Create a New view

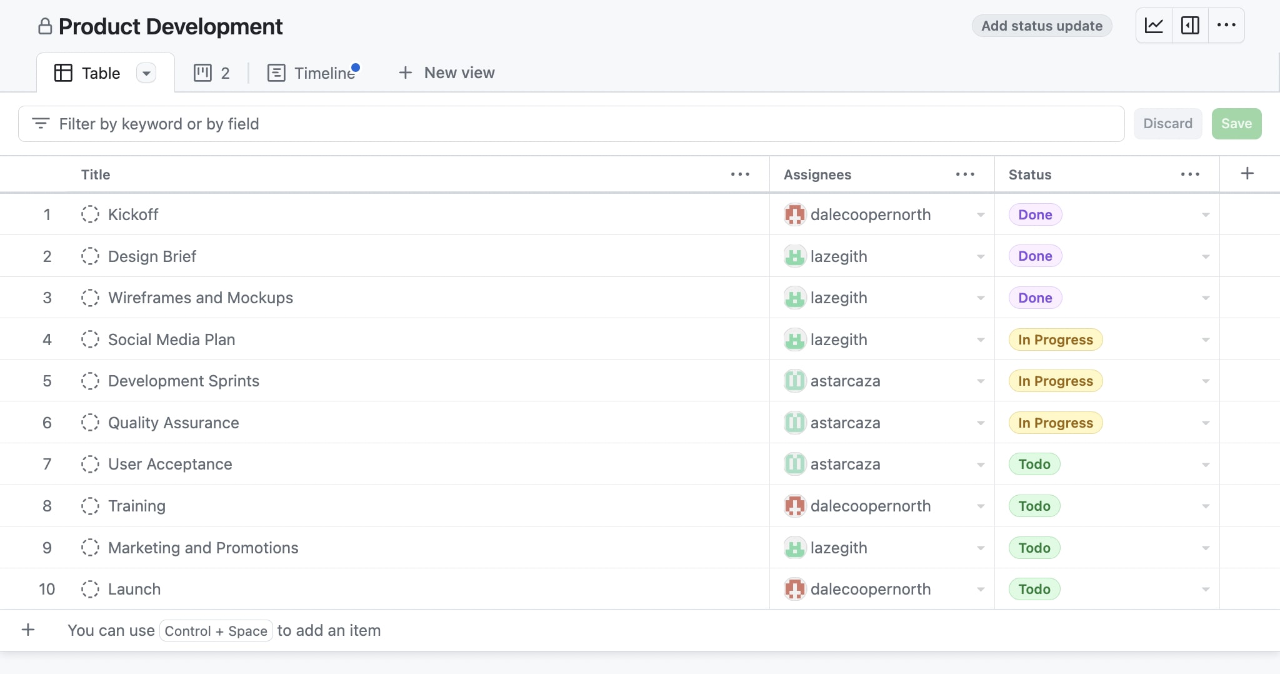coord(447,73)
